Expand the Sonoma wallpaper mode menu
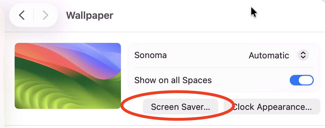Image resolution: width=325 pixels, height=128 pixels. (279, 55)
